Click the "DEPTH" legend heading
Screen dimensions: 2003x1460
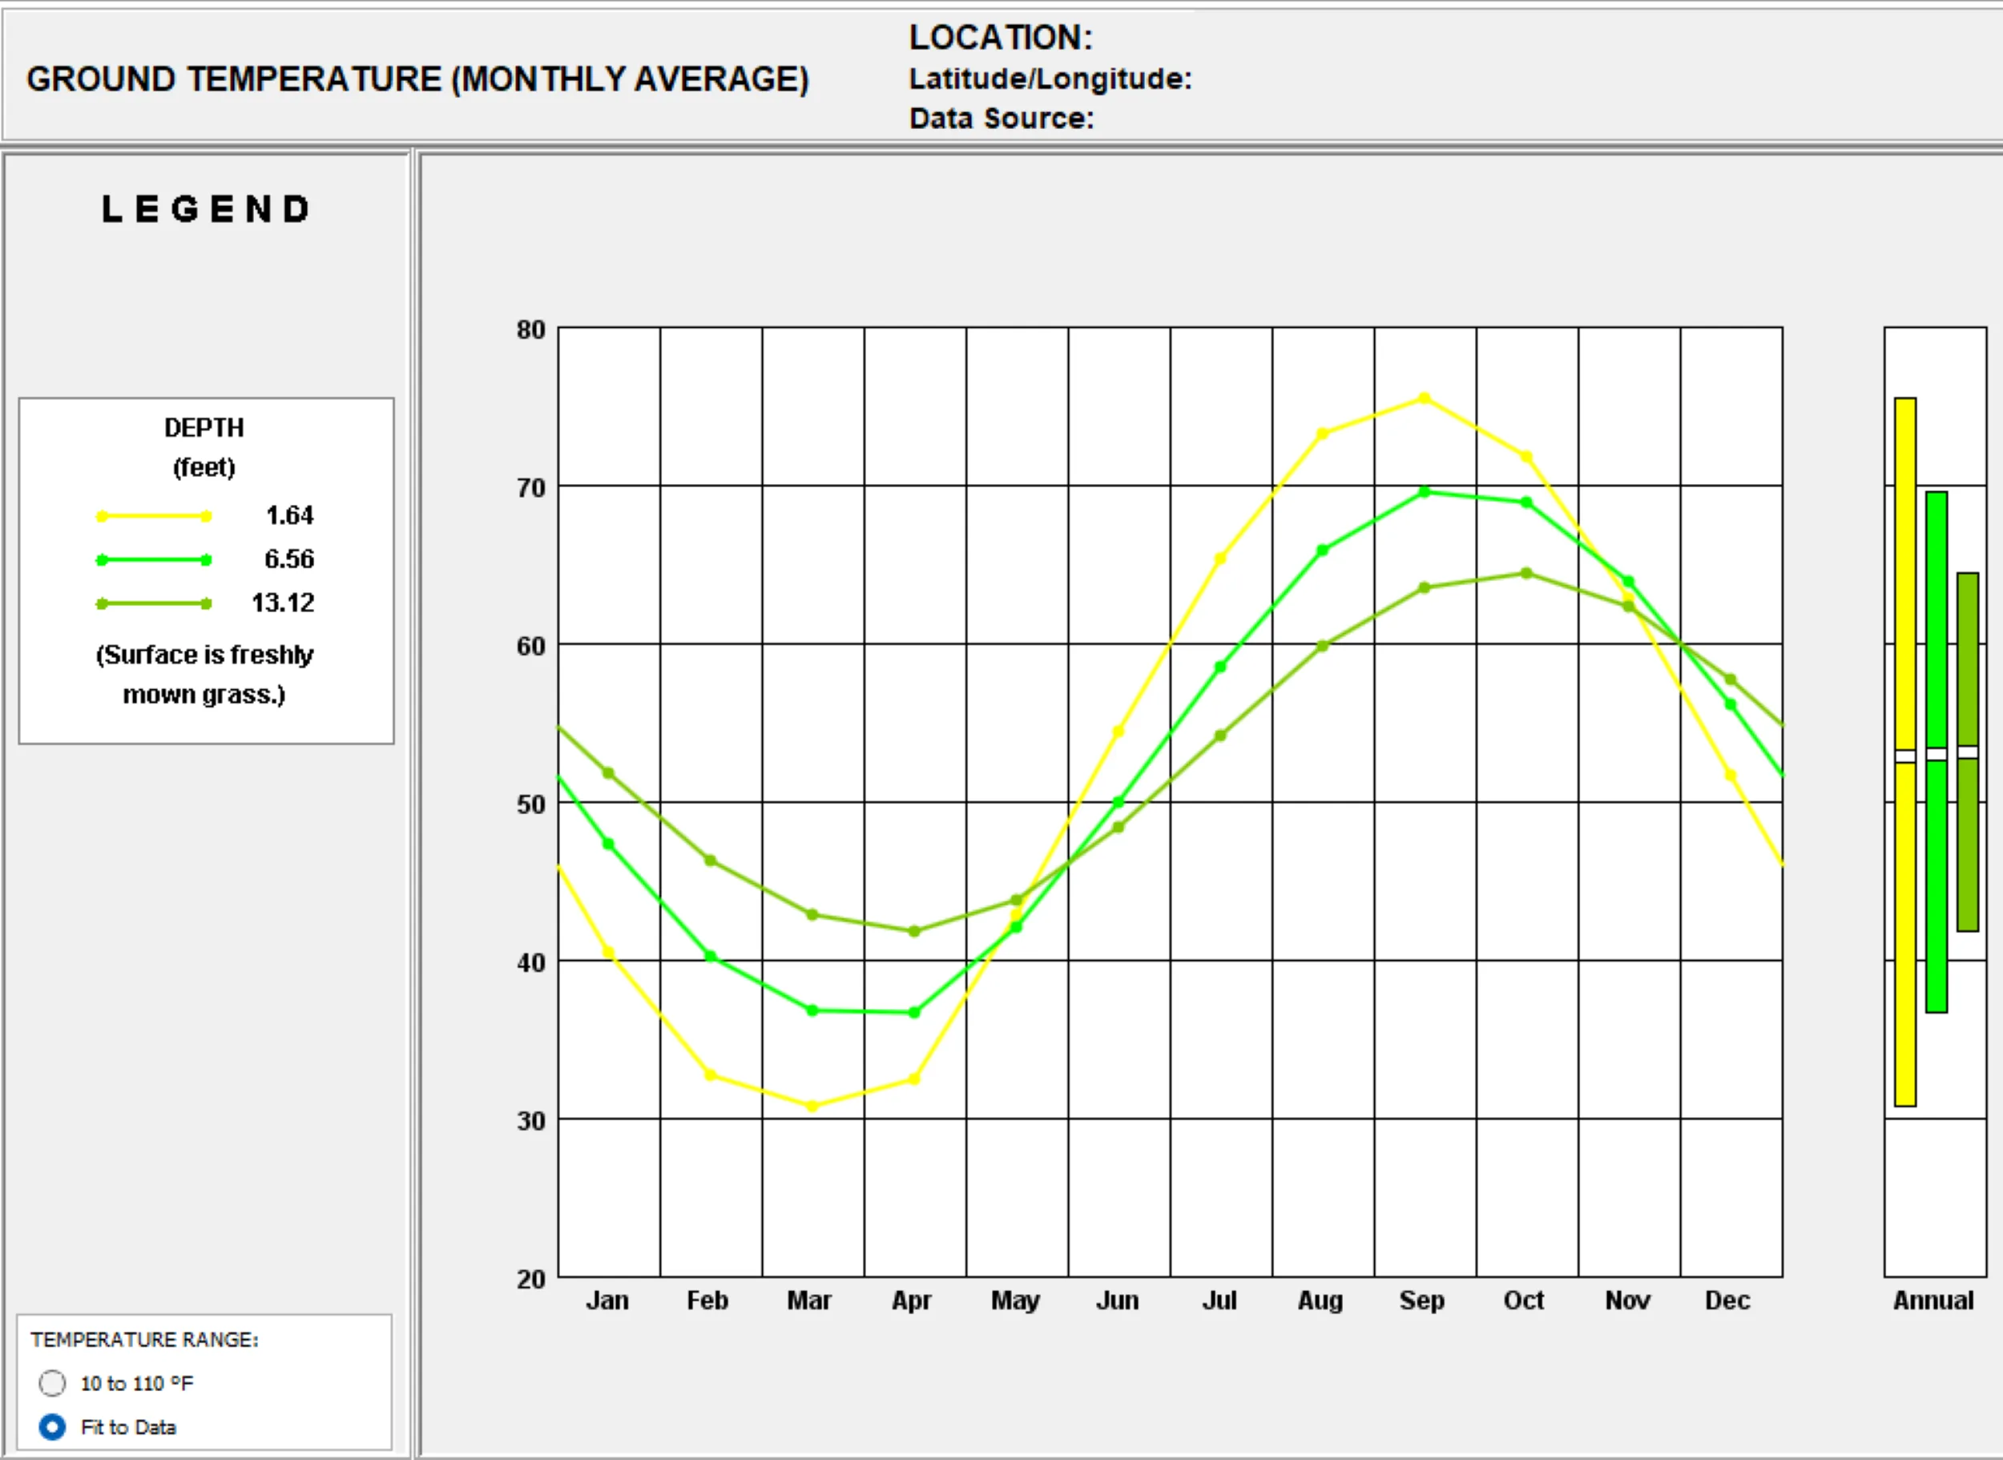click(204, 428)
